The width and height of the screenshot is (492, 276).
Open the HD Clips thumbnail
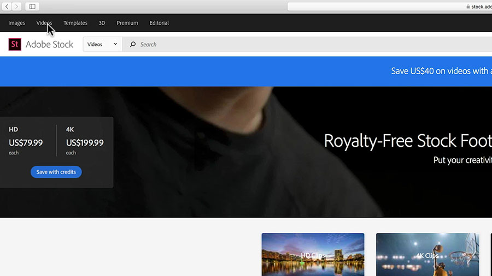point(313,254)
